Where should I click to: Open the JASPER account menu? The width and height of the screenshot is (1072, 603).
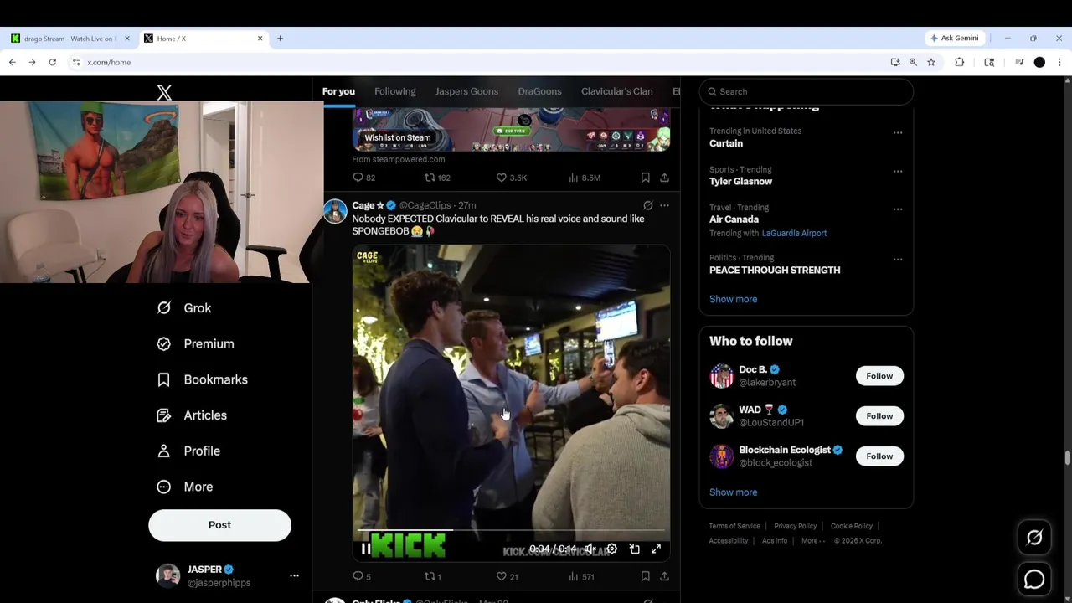coord(227,576)
